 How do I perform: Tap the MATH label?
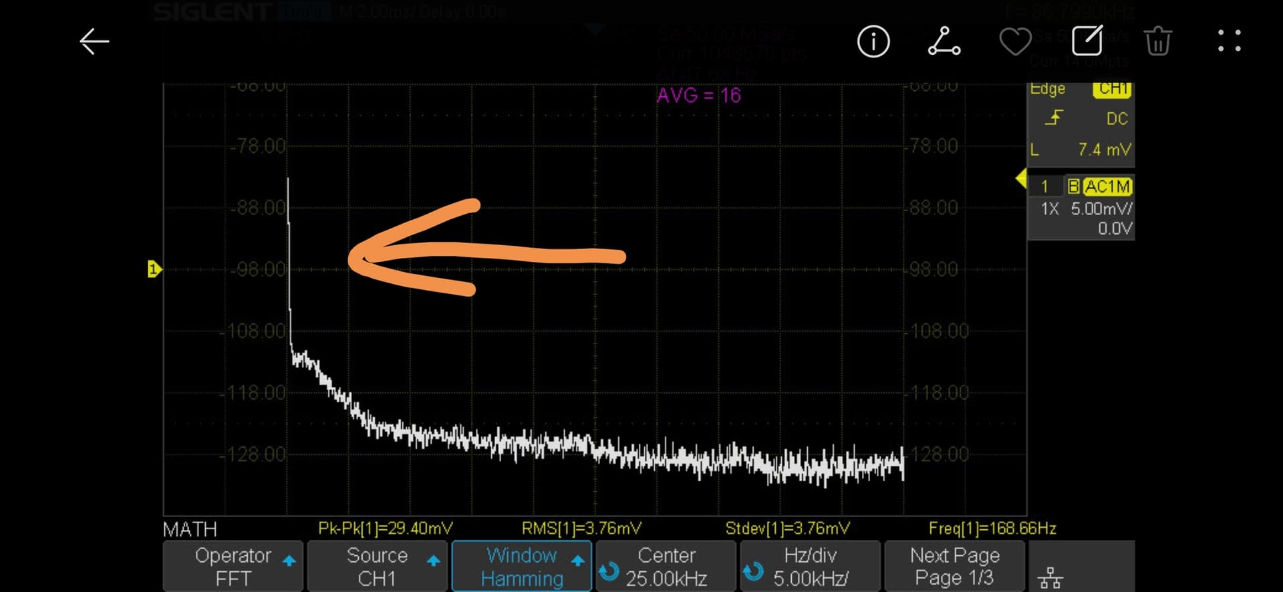pyautogui.click(x=190, y=530)
